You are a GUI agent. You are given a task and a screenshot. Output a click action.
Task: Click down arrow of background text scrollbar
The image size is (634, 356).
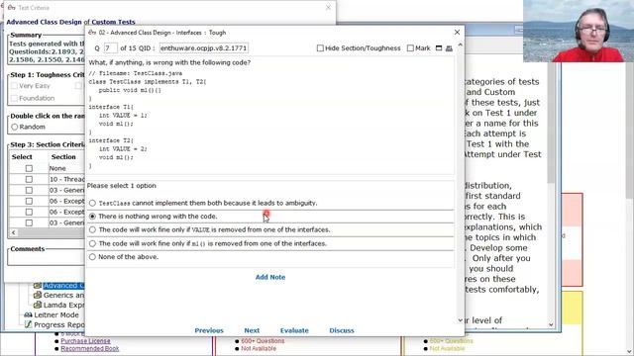(x=551, y=324)
